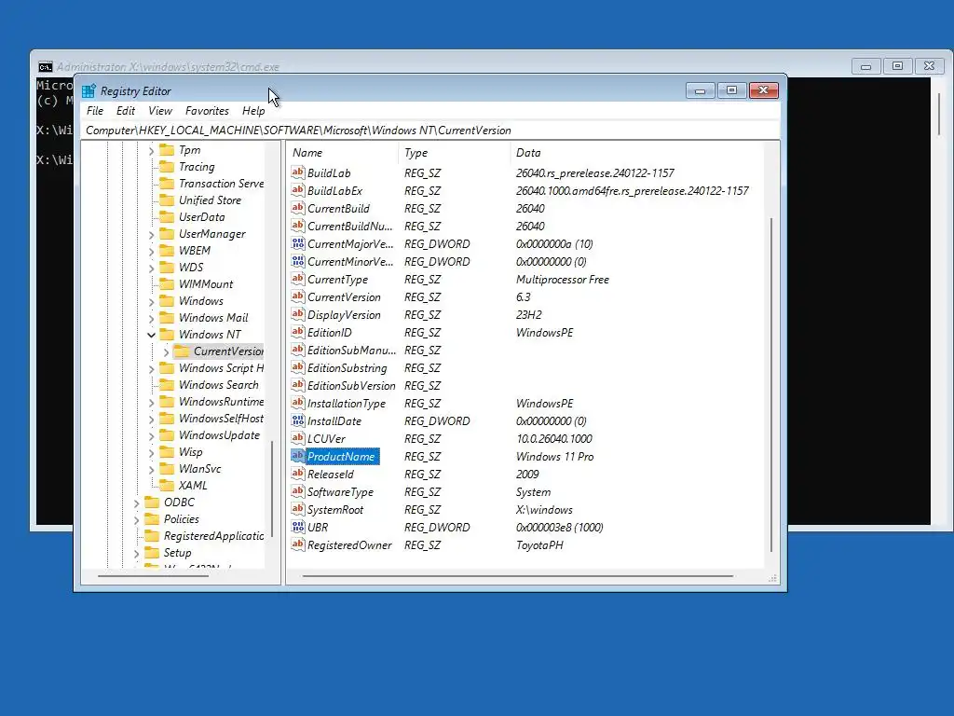Select the UserData key
Image resolution: width=954 pixels, height=716 pixels.
(201, 216)
